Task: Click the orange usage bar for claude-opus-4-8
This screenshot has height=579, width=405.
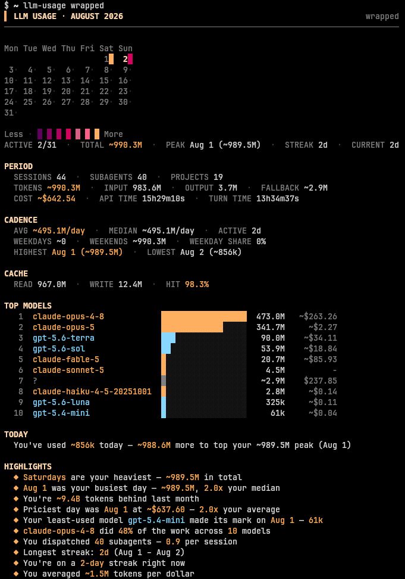Action: [x=204, y=316]
